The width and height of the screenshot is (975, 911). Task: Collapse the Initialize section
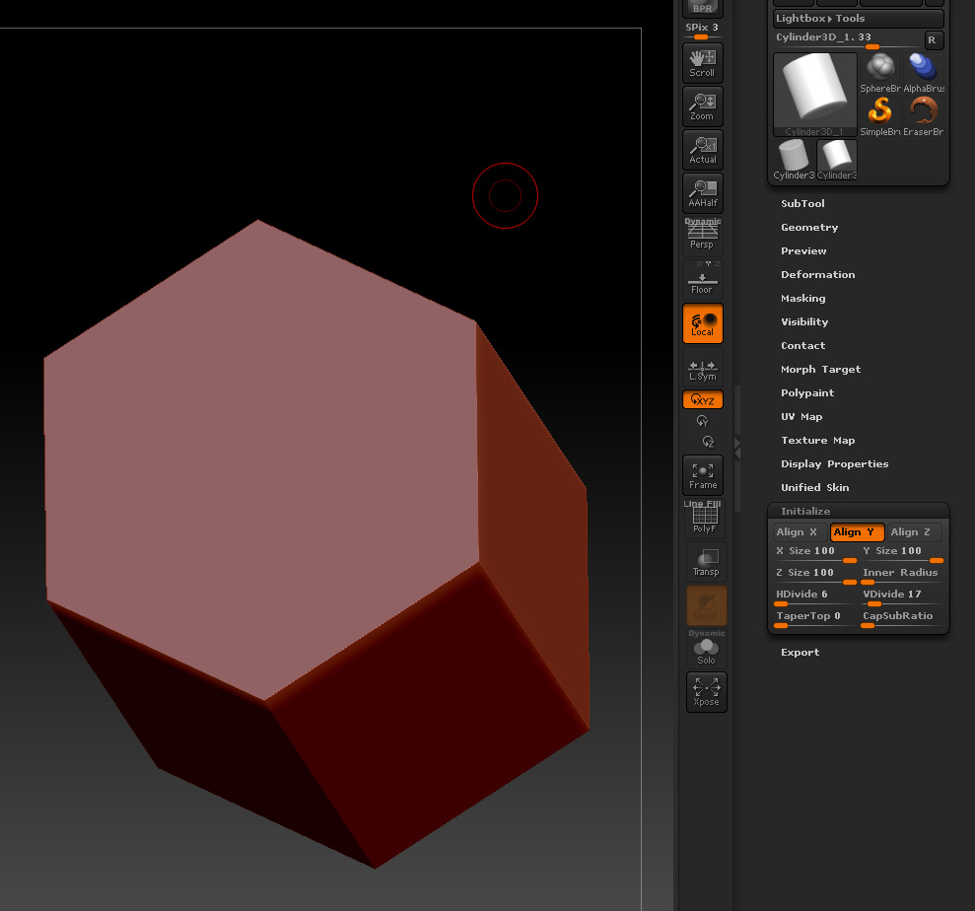805,512
